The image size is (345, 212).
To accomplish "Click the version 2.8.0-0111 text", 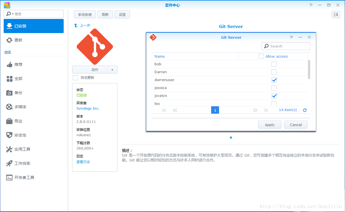I will 86,122.
